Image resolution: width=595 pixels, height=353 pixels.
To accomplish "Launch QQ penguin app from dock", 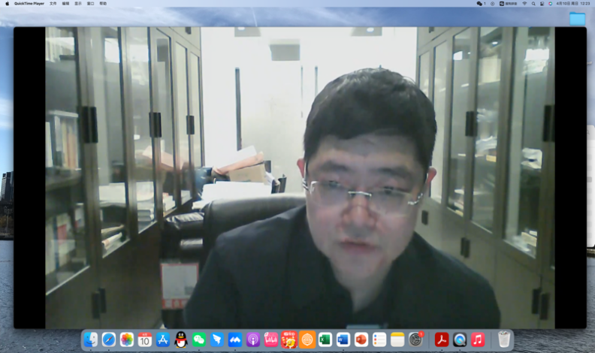I will [x=181, y=339].
